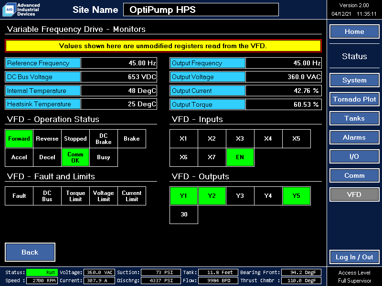Click the Discharge value 4337 PSI

[x=161, y=280]
